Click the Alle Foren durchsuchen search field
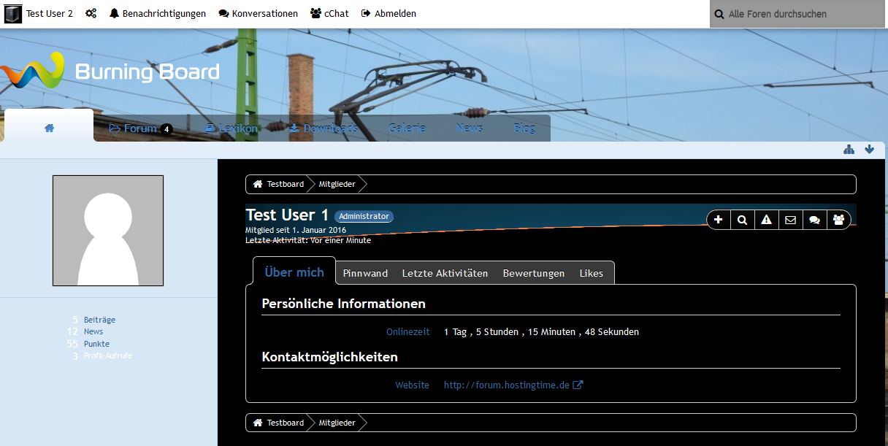This screenshot has width=888, height=446. coord(797,14)
